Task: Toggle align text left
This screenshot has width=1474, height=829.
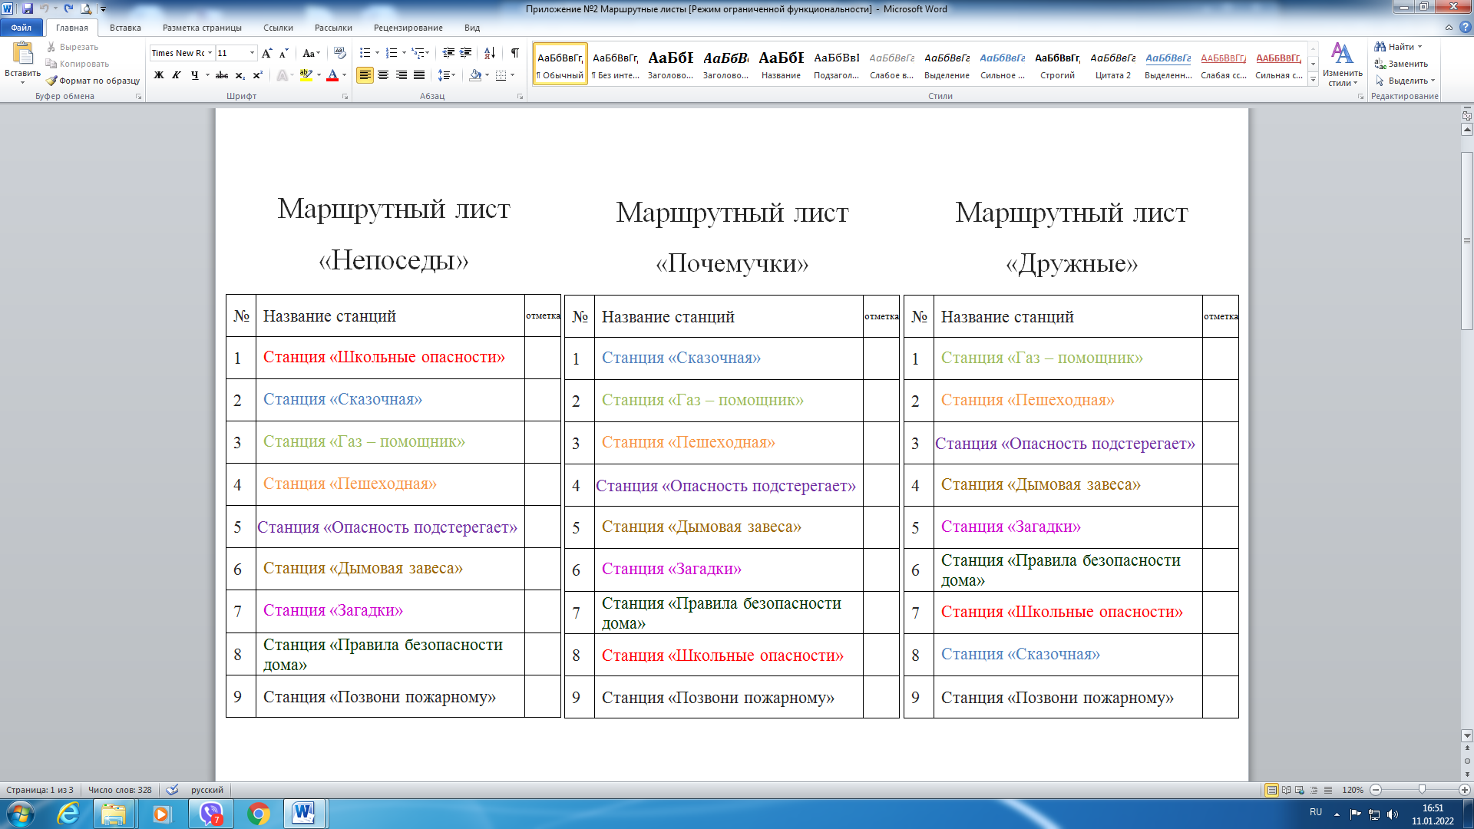Action: tap(365, 75)
